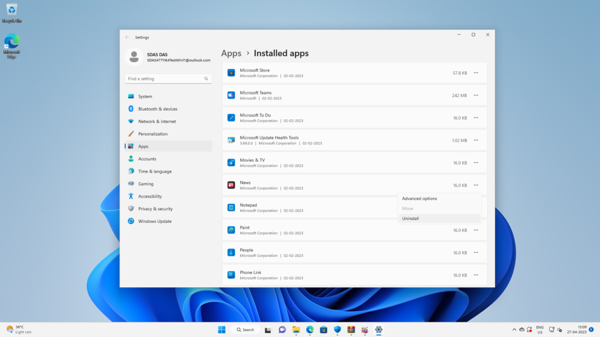Image resolution: width=600 pixels, height=337 pixels.
Task: Open File Explorer from taskbar
Action: [296, 330]
